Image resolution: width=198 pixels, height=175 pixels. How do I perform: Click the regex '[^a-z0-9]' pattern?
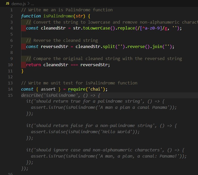151,28
